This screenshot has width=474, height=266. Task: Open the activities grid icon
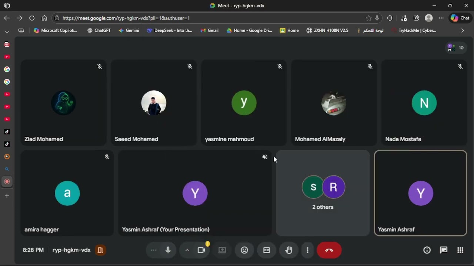pos(460,250)
